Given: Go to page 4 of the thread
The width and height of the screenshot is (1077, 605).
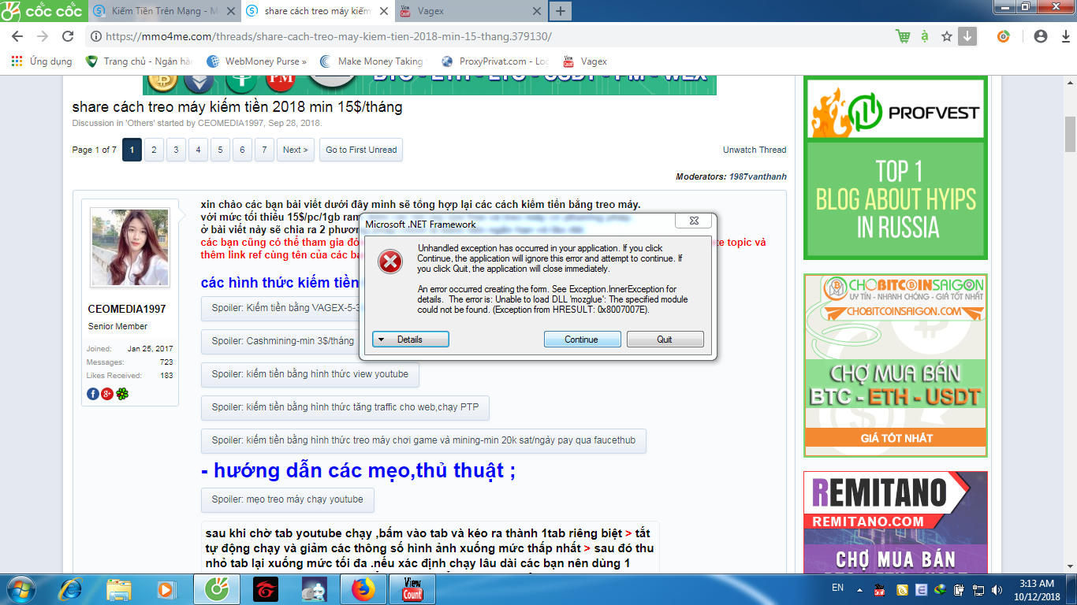Looking at the screenshot, I should pyautogui.click(x=198, y=150).
